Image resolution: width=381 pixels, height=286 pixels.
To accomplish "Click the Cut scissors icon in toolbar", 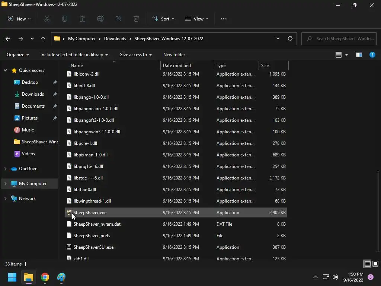I will coord(47,19).
